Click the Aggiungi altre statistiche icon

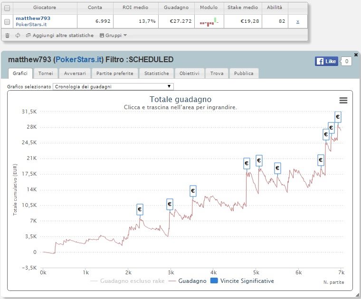click(28, 35)
